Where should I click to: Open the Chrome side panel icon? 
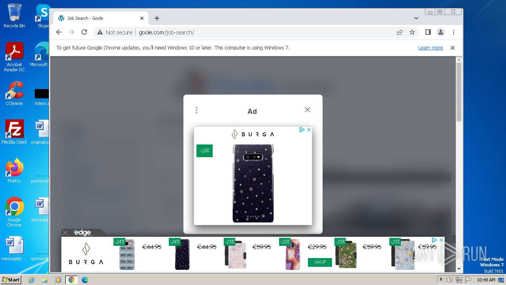pos(428,32)
